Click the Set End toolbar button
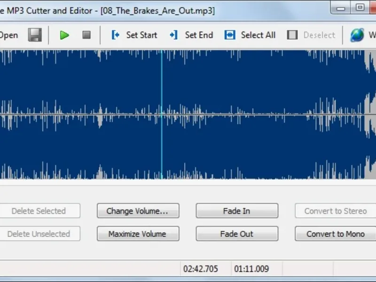The width and height of the screenshot is (376, 282). pyautogui.click(x=191, y=35)
